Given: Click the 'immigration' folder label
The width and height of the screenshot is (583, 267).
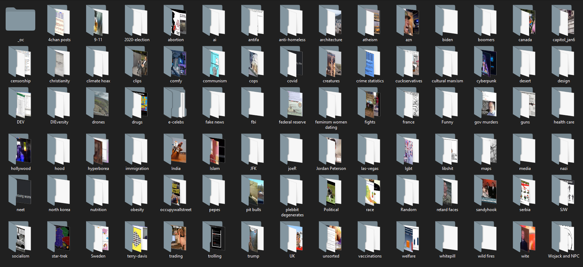Looking at the screenshot, I should tap(137, 169).
